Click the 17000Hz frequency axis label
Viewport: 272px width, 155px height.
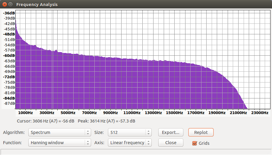click(196, 113)
